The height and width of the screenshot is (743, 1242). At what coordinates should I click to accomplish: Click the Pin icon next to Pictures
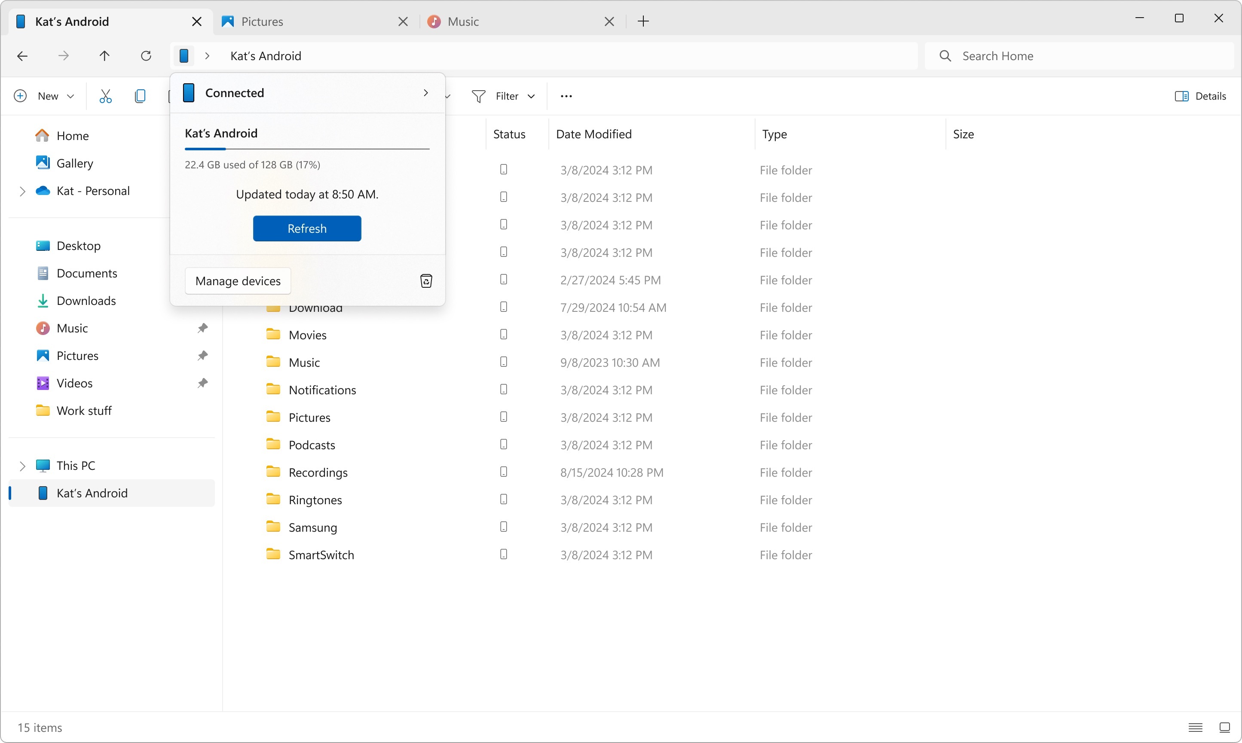(202, 355)
